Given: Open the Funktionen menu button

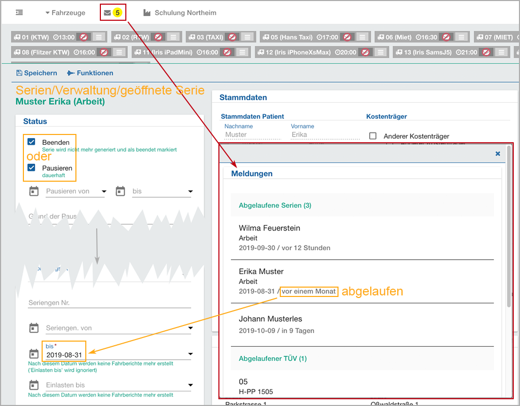Looking at the screenshot, I should click(x=90, y=73).
